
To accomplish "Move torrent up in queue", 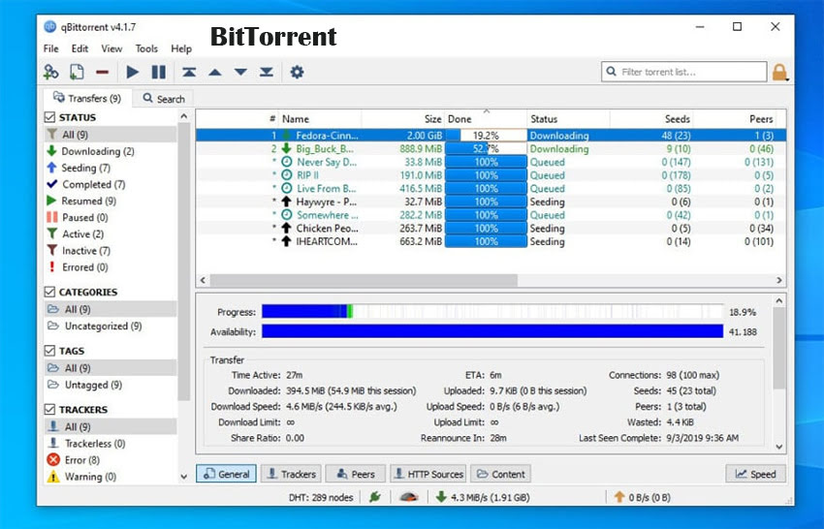I will pos(215,72).
